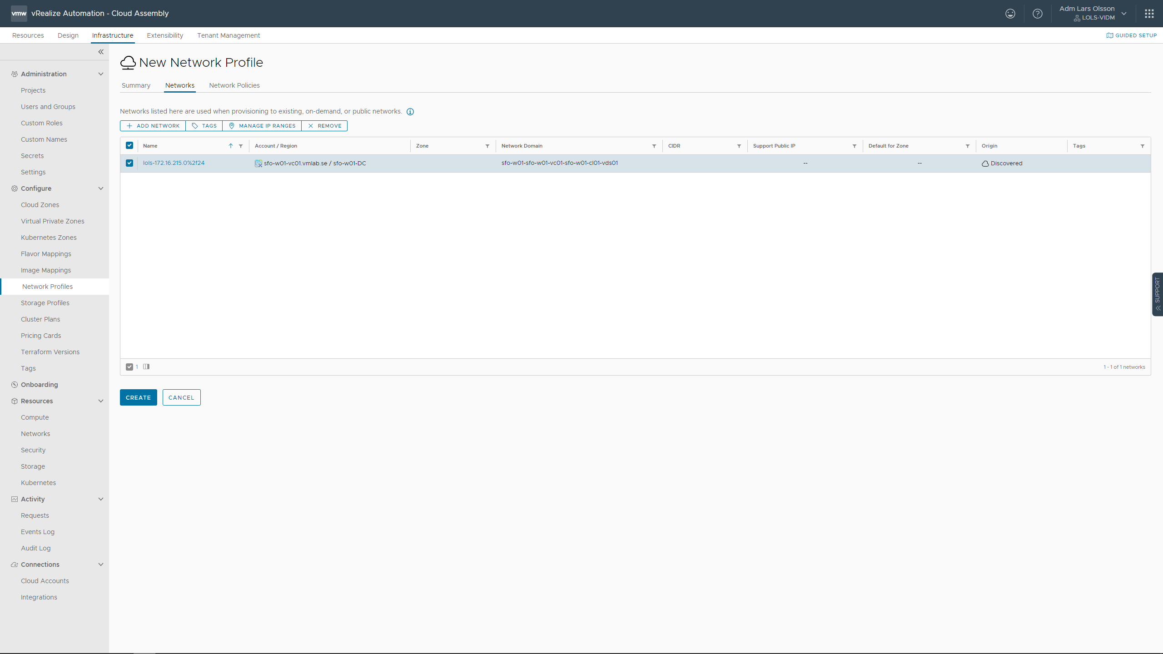This screenshot has height=654, width=1163.
Task: Open Events Log in sidebar
Action: tap(38, 532)
